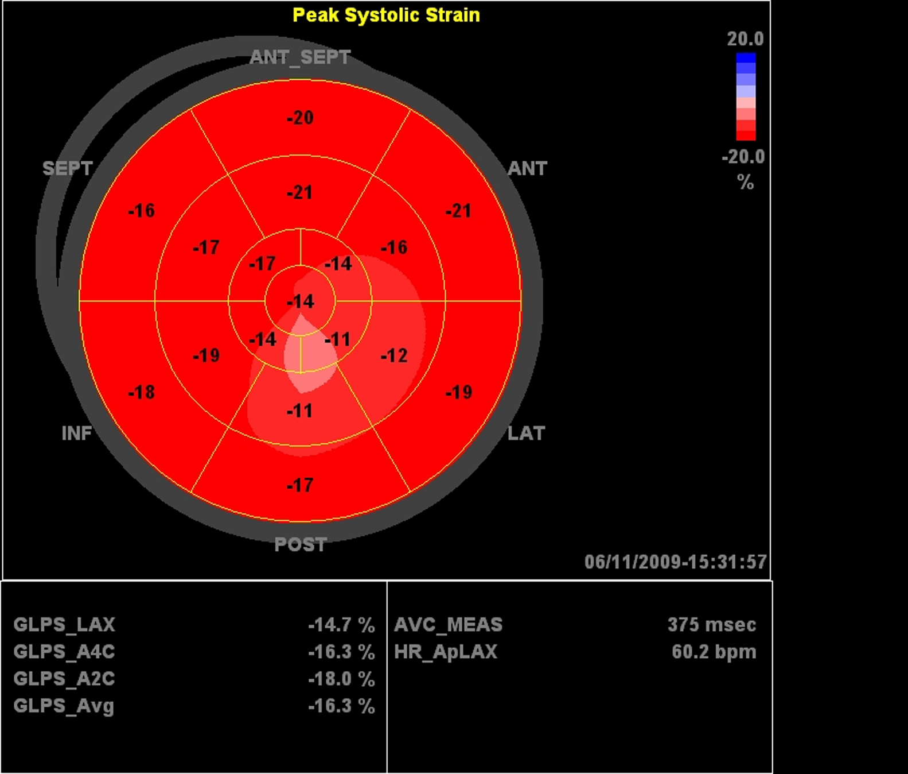The height and width of the screenshot is (774, 908).
Task: Click the basal anteroseptal segment showing -20
Action: 300,118
